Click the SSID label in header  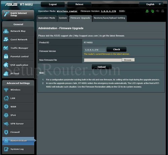pyautogui.click(x=122, y=11)
